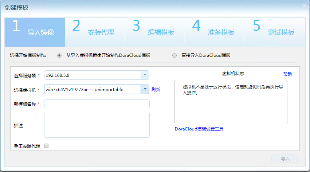Viewport: 310px width, 172px height.
Task: Open step 4 准备模板 tab
Action: coord(215,32)
